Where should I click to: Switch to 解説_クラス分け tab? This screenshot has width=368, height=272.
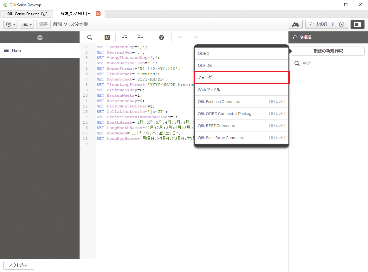tap(76, 14)
